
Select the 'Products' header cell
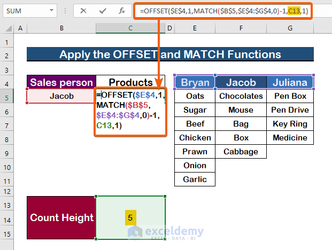[x=130, y=82]
